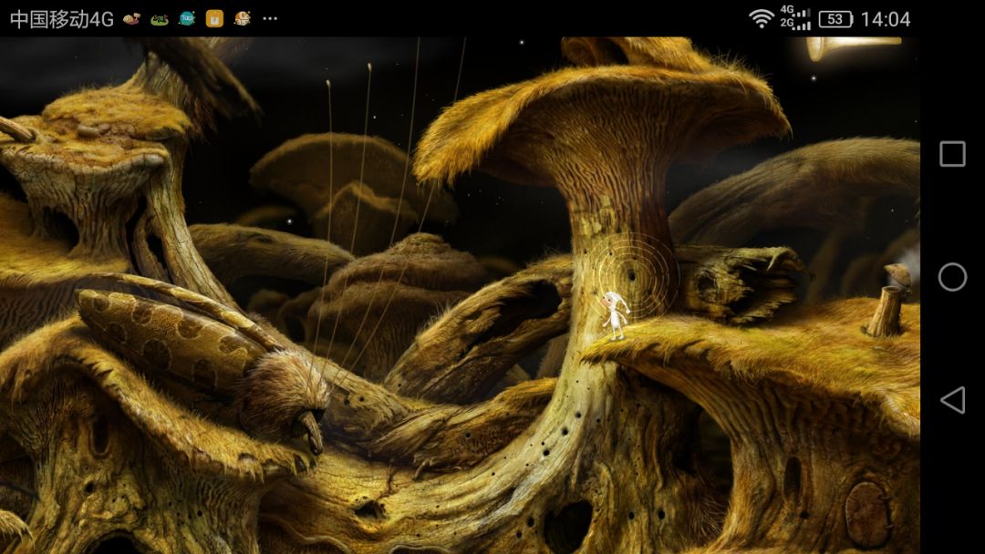Tap the battery indicator showing 53
Image resolution: width=985 pixels, height=554 pixels.
[835, 19]
